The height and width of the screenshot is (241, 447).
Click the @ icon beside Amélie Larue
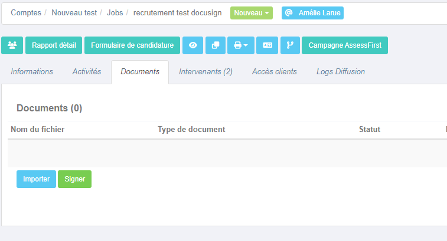289,13
